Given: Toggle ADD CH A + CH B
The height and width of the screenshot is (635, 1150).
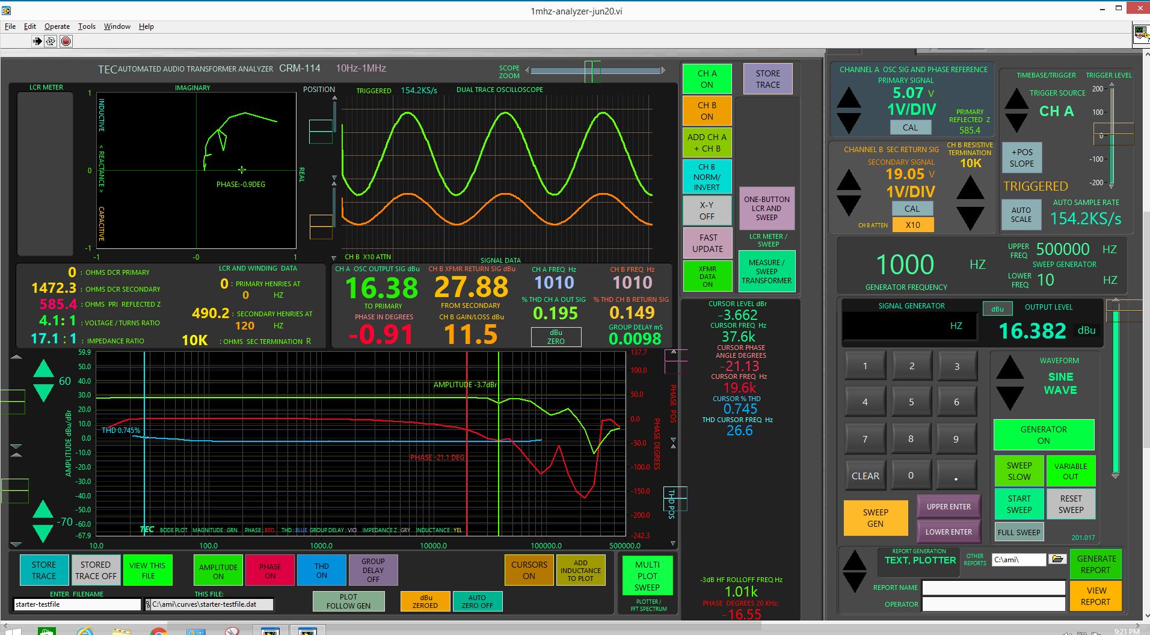Looking at the screenshot, I should point(707,143).
